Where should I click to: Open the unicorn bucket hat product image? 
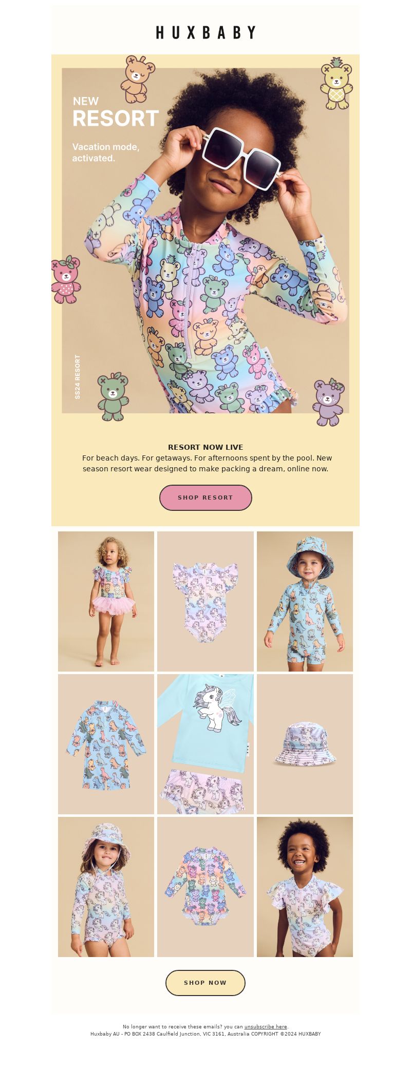coord(305,744)
